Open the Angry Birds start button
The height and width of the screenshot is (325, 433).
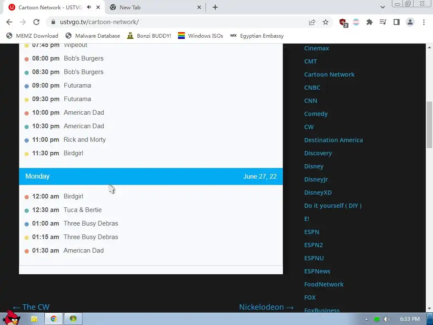click(x=11, y=318)
